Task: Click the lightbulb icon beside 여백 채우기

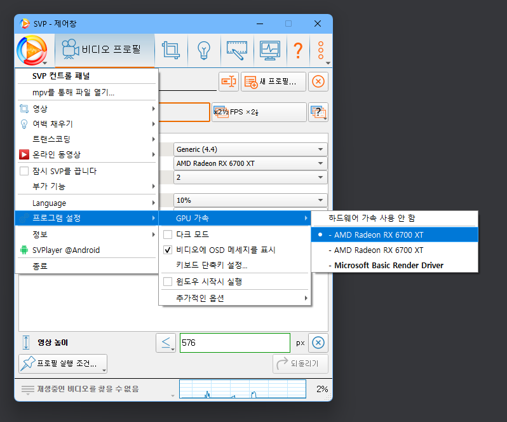Action: coord(24,124)
